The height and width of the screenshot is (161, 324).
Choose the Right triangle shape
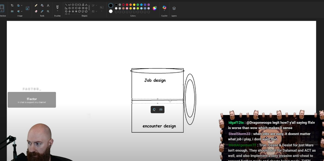(66, 8)
